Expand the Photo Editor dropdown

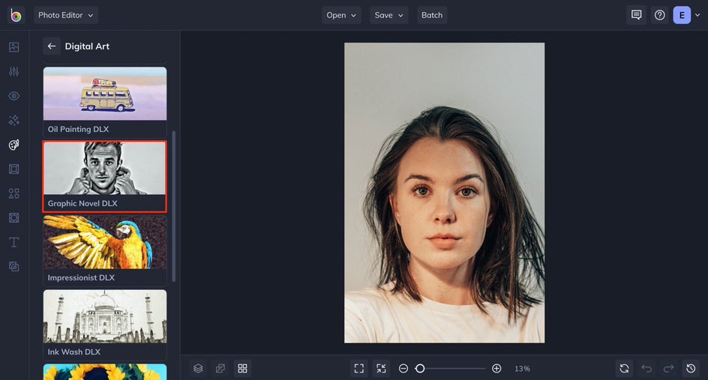66,15
